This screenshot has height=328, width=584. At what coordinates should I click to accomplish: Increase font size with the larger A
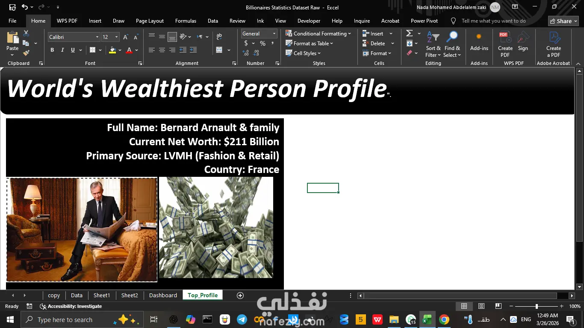tap(126, 37)
